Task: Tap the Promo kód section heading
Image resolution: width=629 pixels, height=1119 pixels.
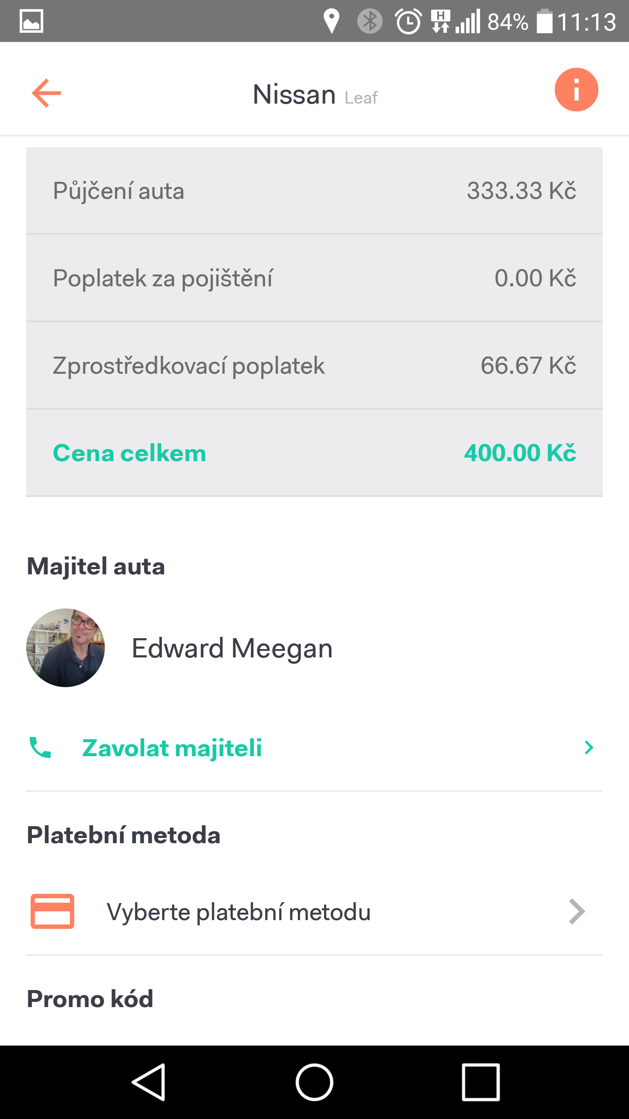Action: (90, 999)
